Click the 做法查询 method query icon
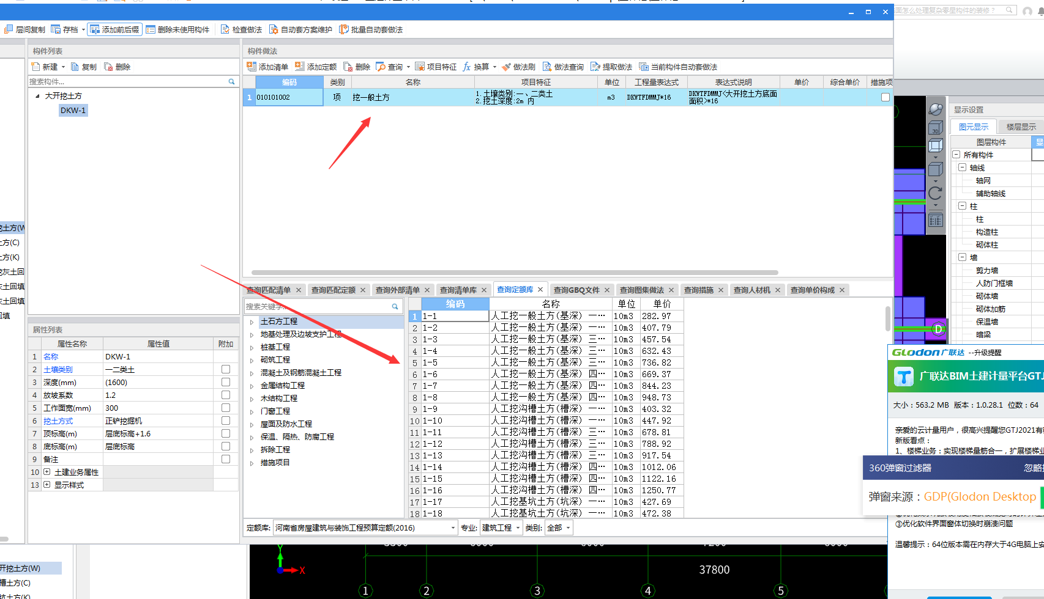The height and width of the screenshot is (599, 1044). click(547, 67)
